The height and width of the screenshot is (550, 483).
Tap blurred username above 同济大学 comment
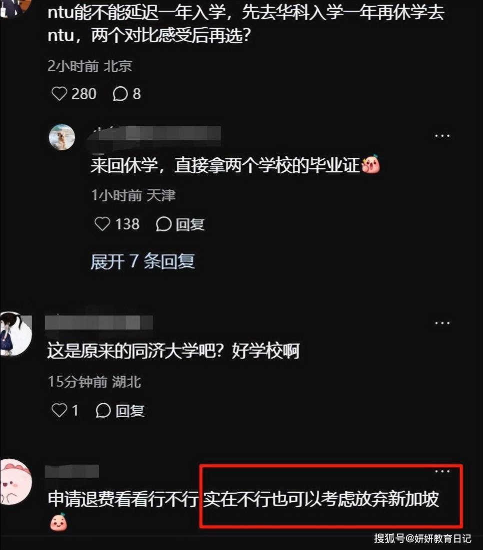[99, 323]
